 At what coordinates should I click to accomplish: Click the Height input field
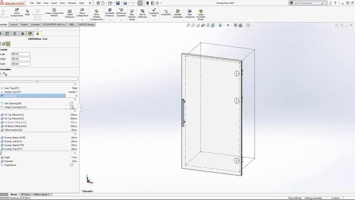pos(21,59)
